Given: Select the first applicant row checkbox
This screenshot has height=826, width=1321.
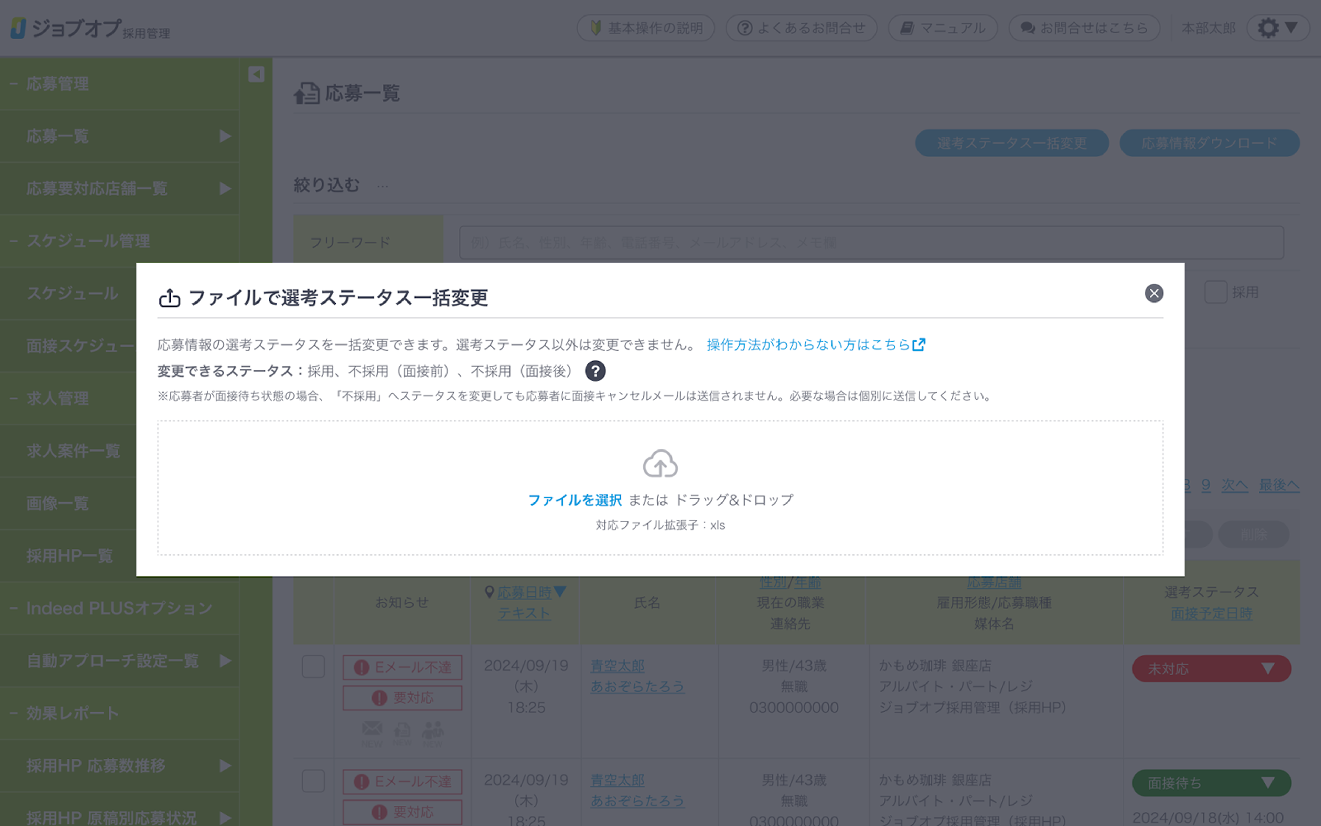Looking at the screenshot, I should pos(313,667).
